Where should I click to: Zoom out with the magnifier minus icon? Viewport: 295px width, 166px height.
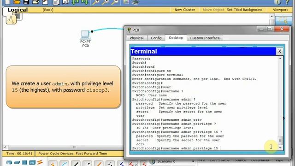[x=115, y=2]
